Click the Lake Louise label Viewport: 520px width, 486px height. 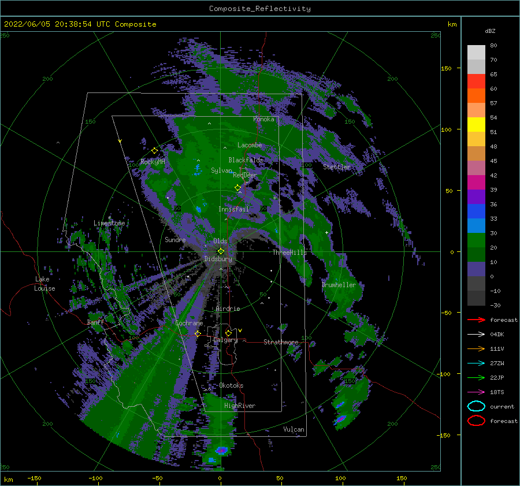pos(44,284)
